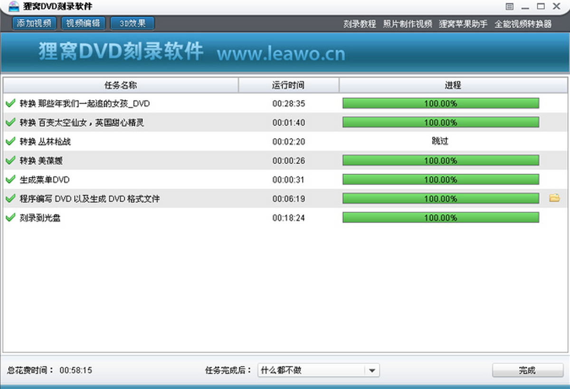Open the title bar menu icon
Image resolution: width=570 pixels, height=389 pixels.
coord(510,7)
